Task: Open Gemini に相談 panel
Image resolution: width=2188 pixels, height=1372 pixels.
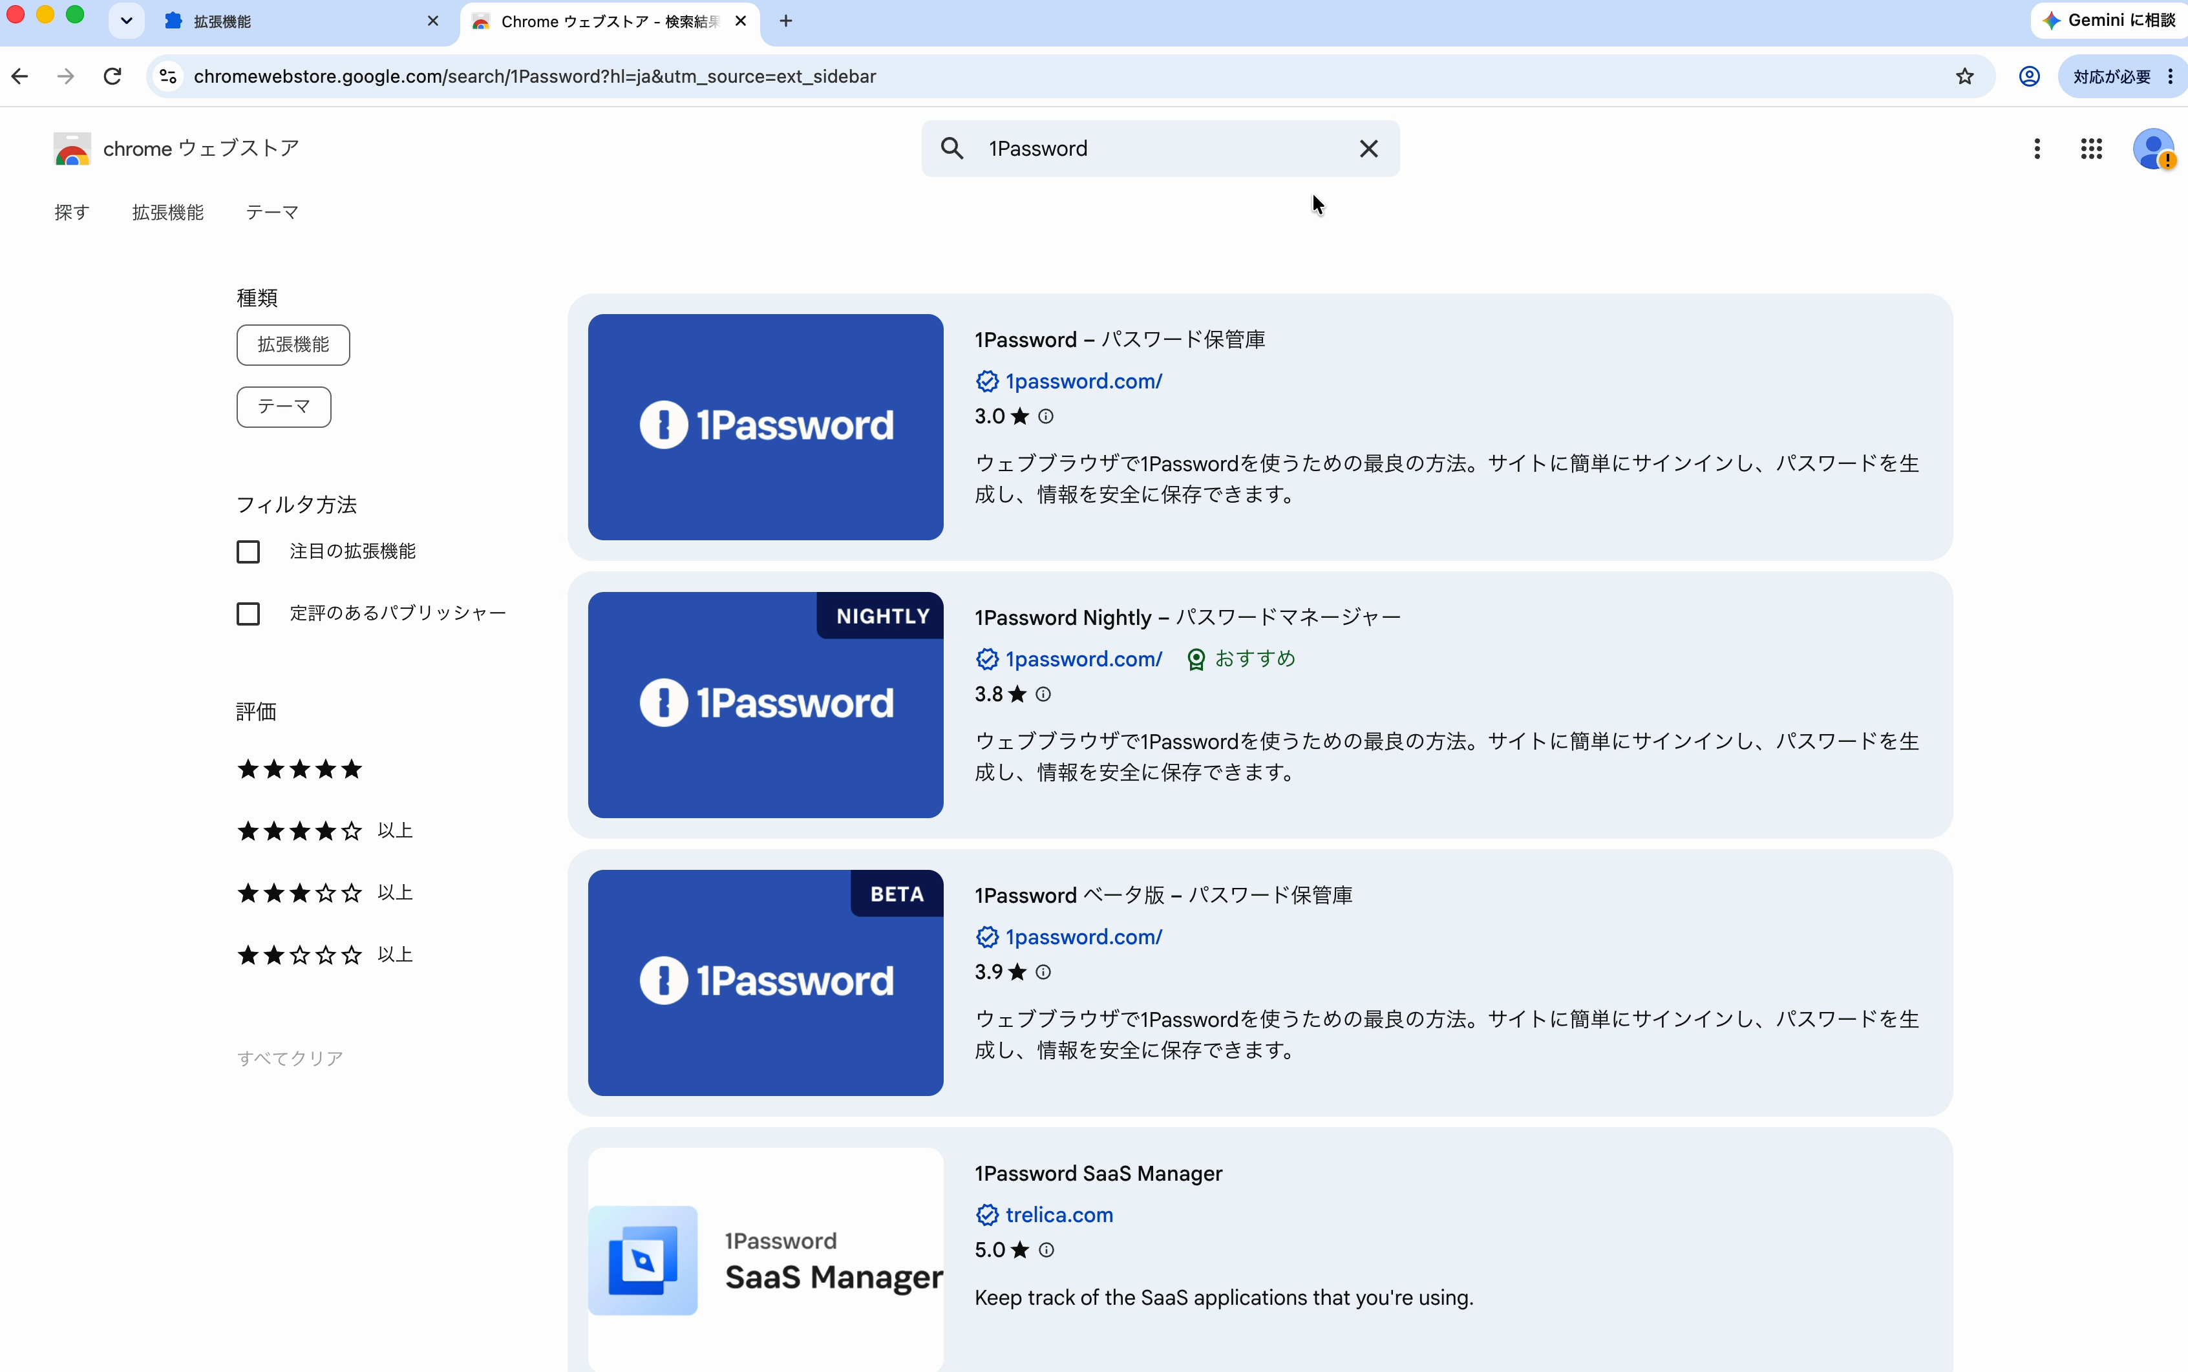Action: (2109, 20)
